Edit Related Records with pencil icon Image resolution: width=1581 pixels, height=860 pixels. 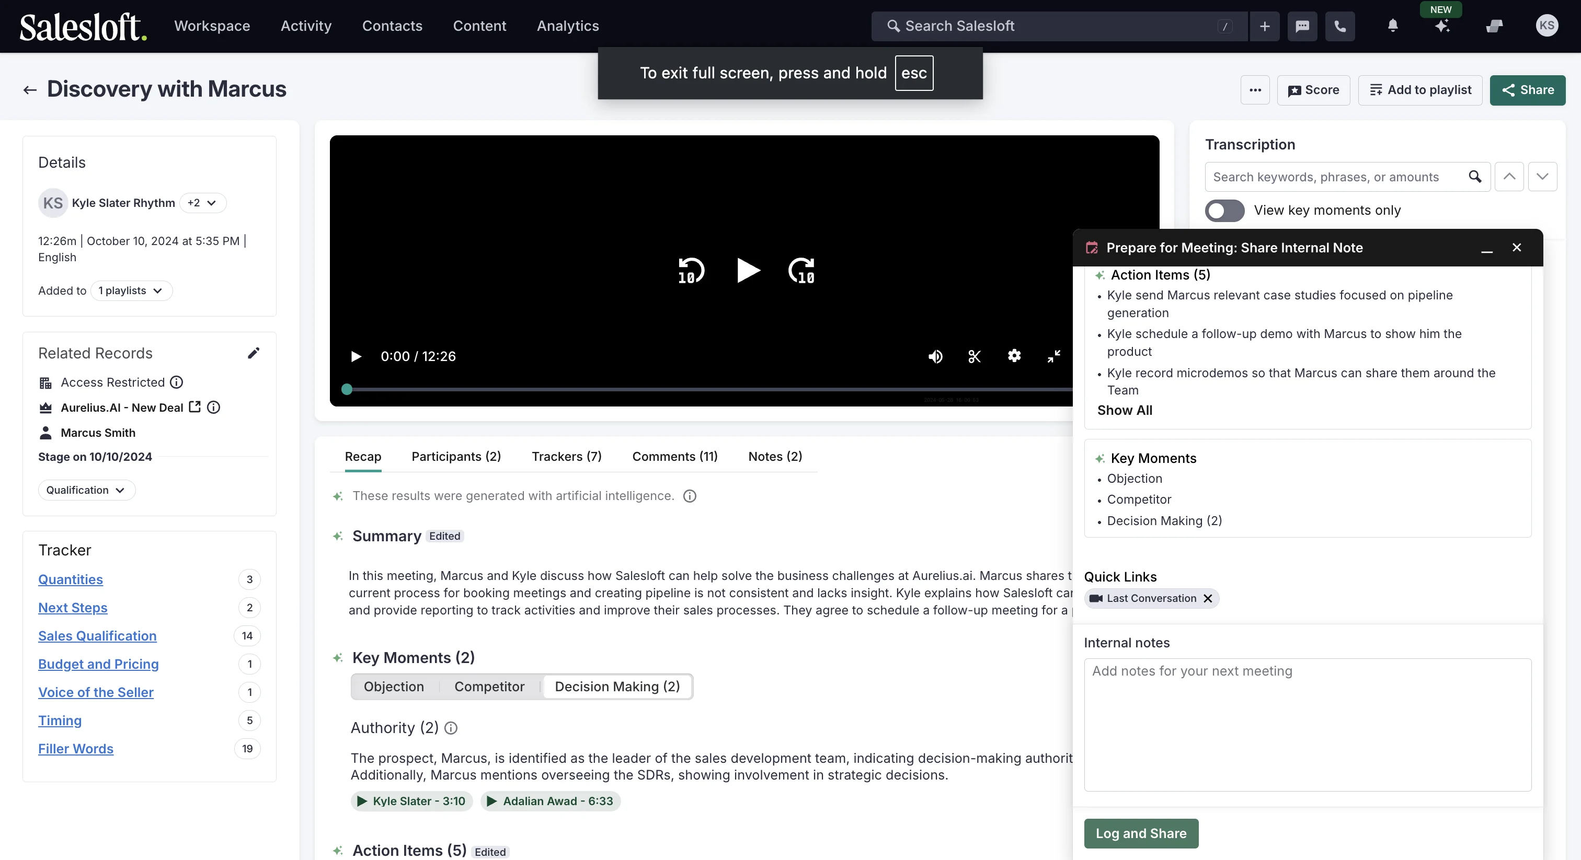254,353
